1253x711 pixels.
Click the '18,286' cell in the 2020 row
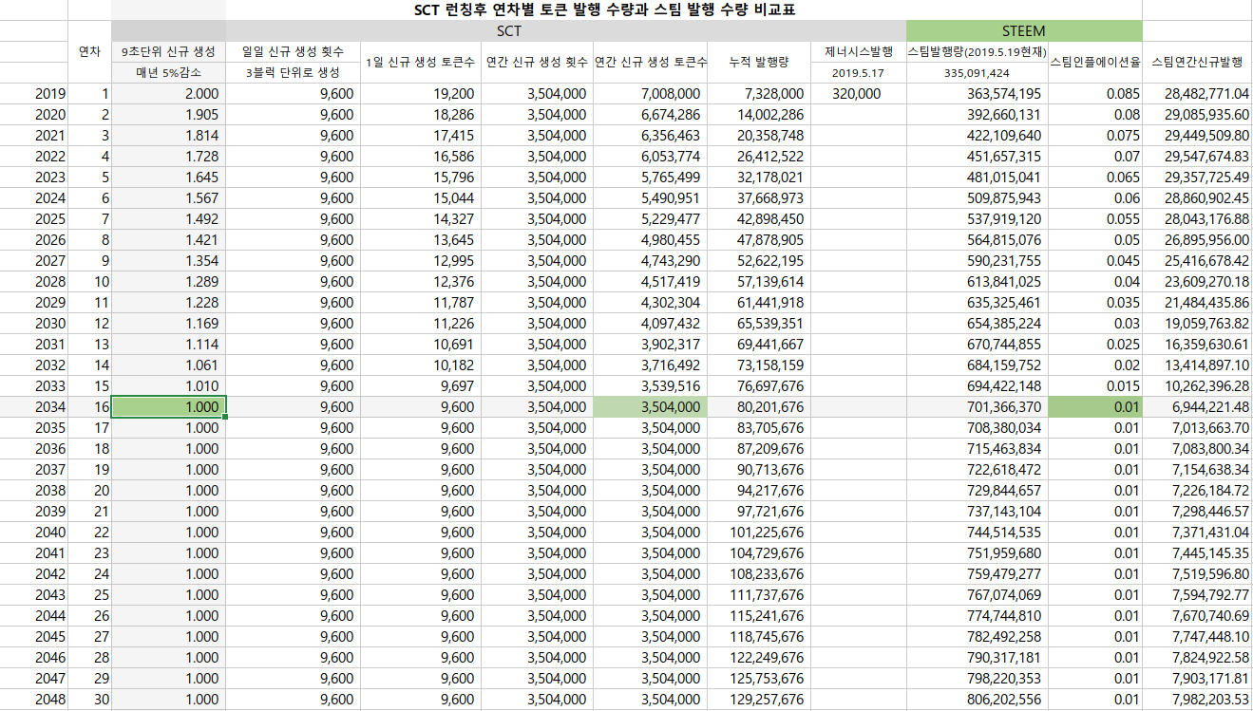click(x=420, y=115)
